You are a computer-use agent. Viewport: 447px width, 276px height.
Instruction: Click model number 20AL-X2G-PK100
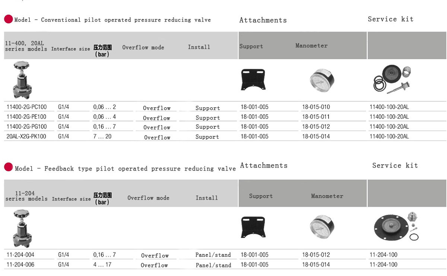coord(26,136)
